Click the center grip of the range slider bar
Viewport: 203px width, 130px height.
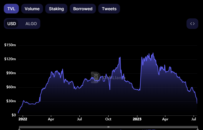(x=108, y=127)
